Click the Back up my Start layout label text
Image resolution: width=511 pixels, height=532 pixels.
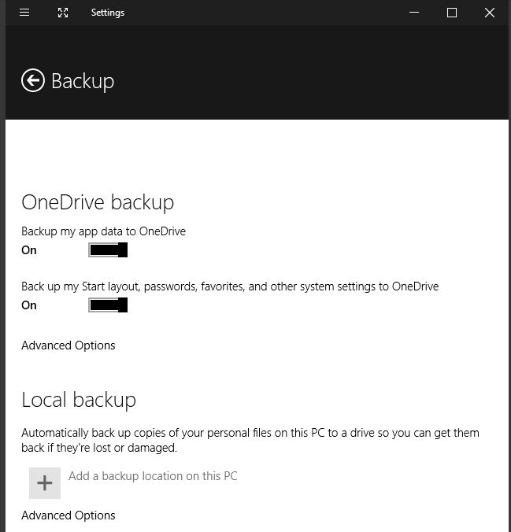(230, 286)
